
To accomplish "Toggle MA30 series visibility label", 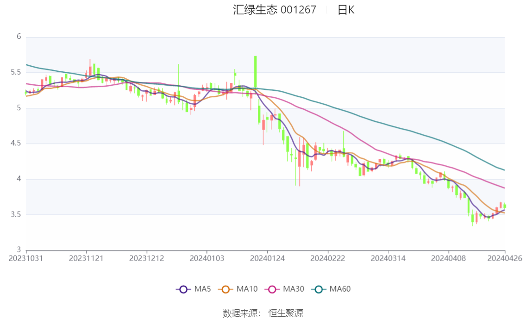I will pyautogui.click(x=294, y=289).
